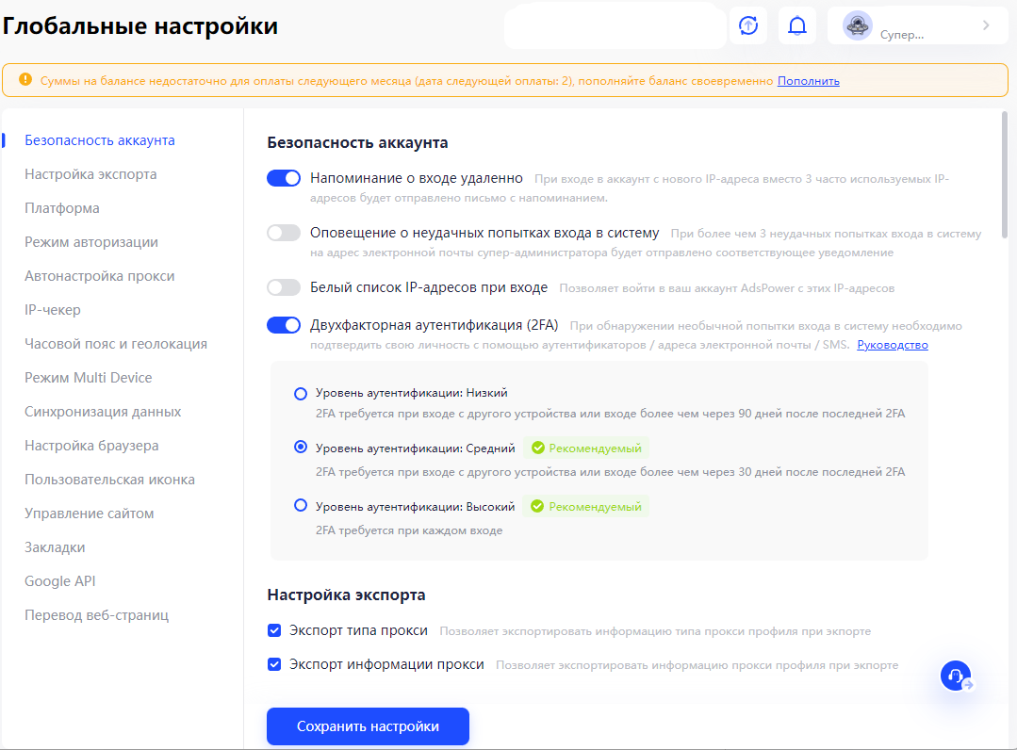Screen dimensions: 1017x750
Task: Open Часовой пояс и геолокация in sidebar
Action: pyautogui.click(x=116, y=344)
